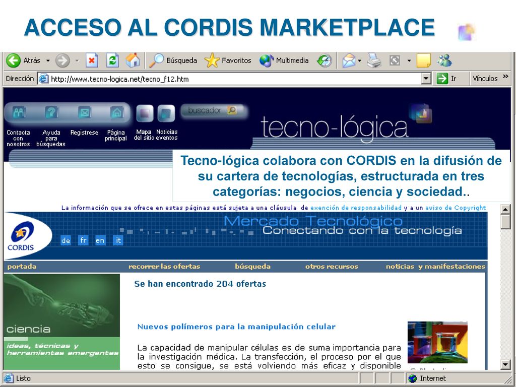
Task: Click the scrollbar down arrow
Action: coord(505,364)
